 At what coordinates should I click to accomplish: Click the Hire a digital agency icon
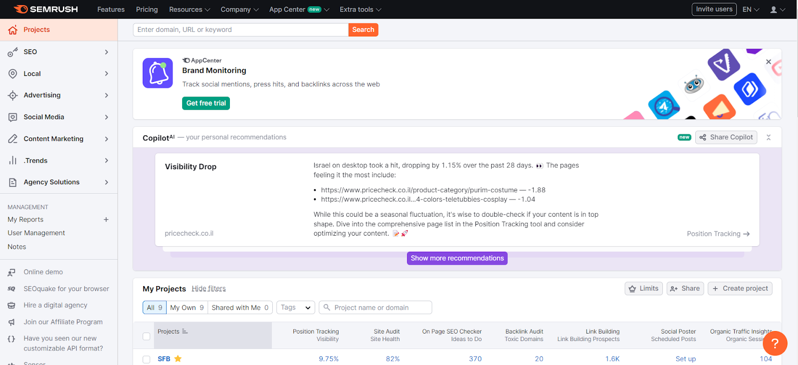tap(11, 305)
